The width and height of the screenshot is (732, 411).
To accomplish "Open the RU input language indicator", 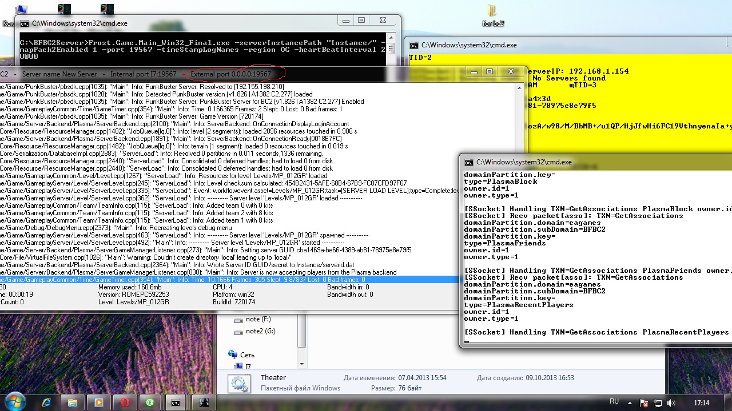I will tap(614, 402).
